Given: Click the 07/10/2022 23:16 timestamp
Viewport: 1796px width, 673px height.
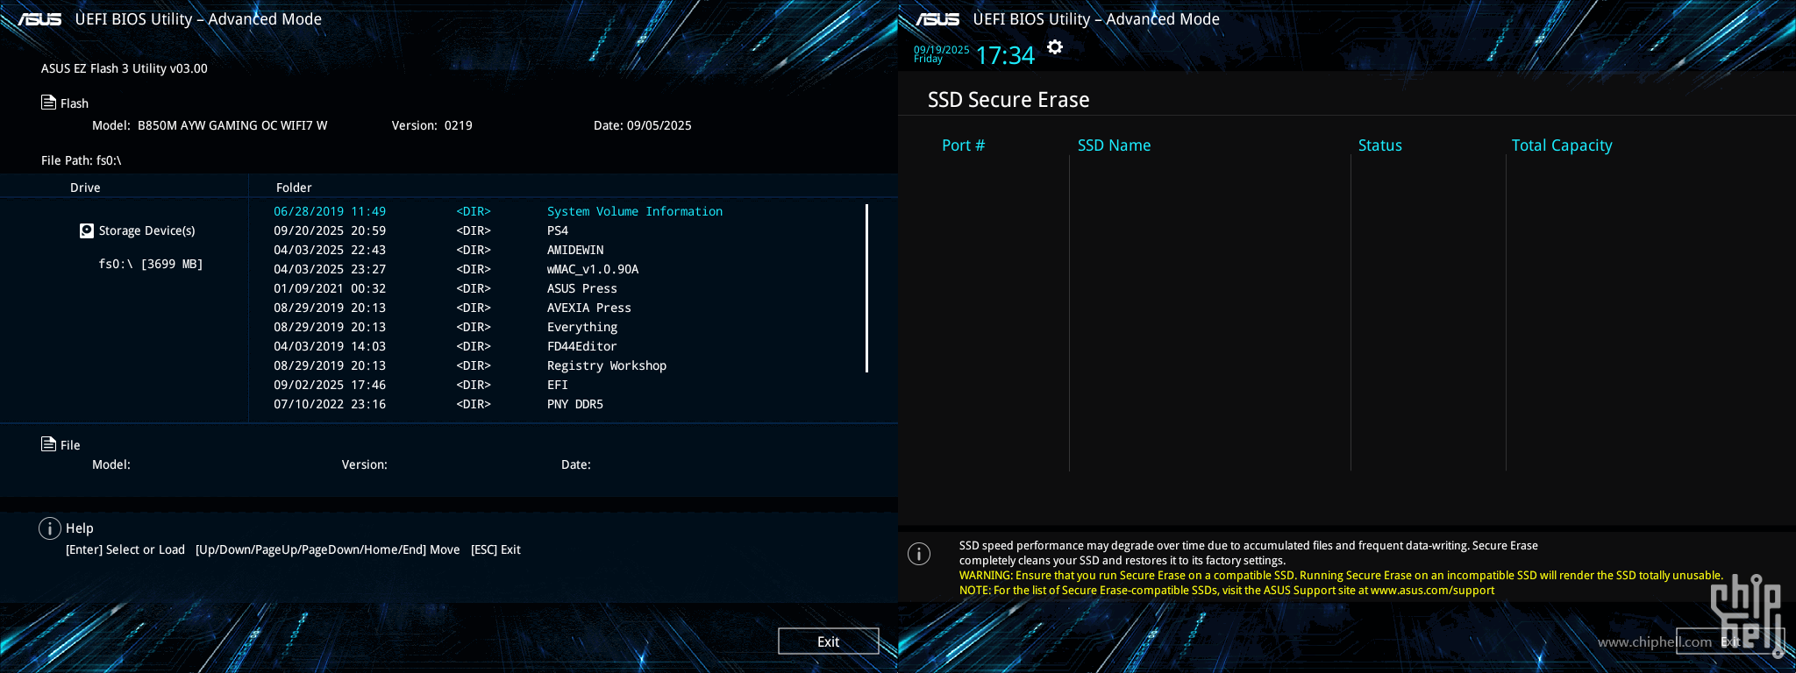Looking at the screenshot, I should (330, 404).
